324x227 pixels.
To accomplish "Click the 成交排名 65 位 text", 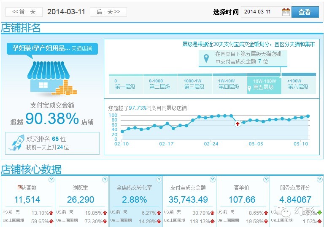I will [x=46, y=139].
